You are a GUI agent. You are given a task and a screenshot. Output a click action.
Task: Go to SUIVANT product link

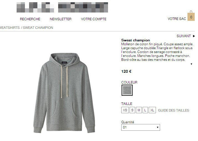[184, 36]
